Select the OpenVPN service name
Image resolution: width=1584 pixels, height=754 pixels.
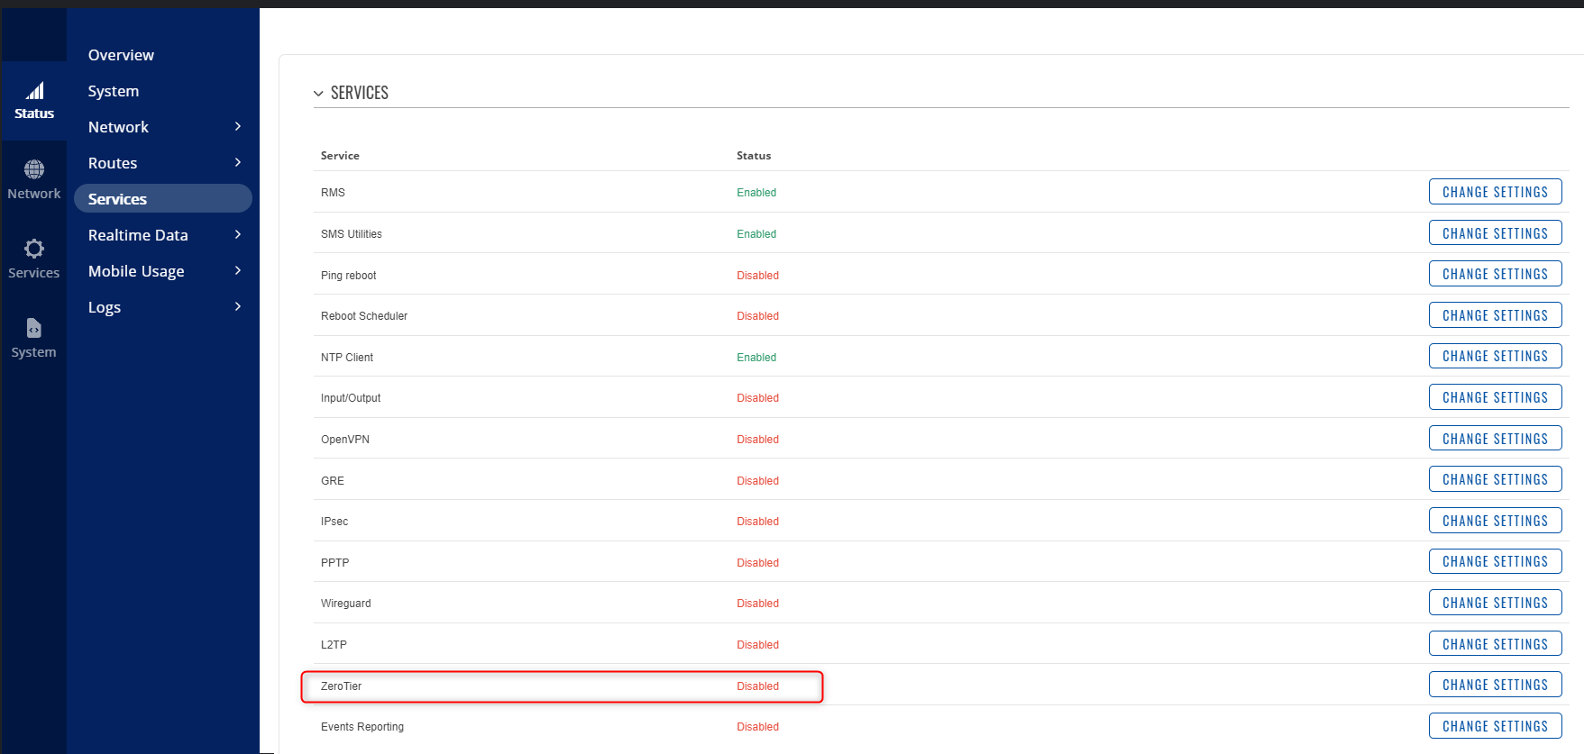coord(345,440)
